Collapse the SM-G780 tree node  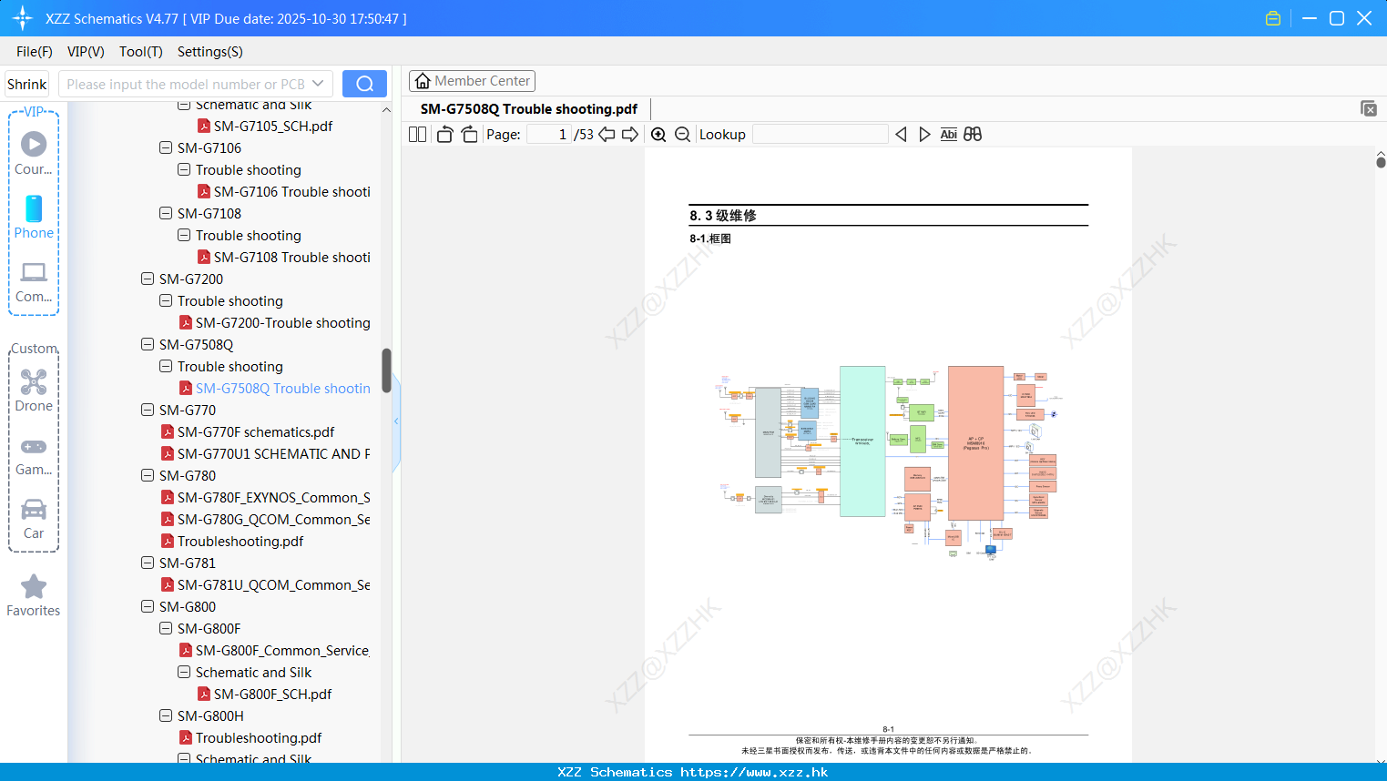click(148, 475)
